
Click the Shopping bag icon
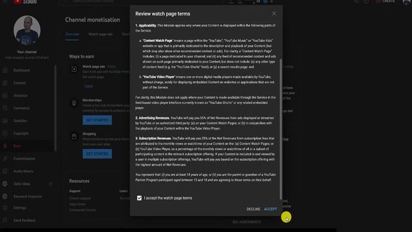pyautogui.click(x=74, y=136)
